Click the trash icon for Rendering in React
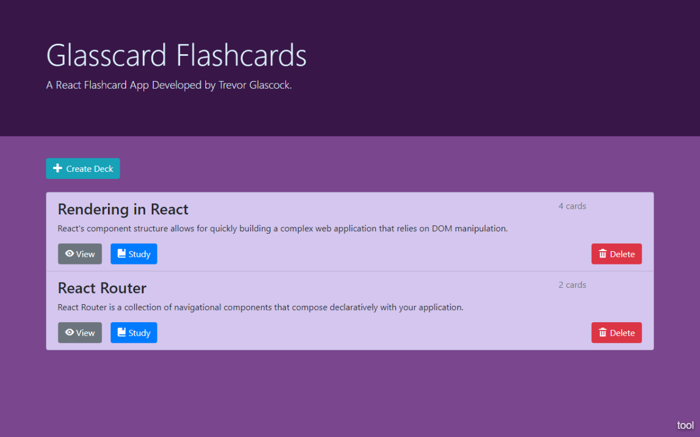The height and width of the screenshot is (437, 700). pos(603,254)
